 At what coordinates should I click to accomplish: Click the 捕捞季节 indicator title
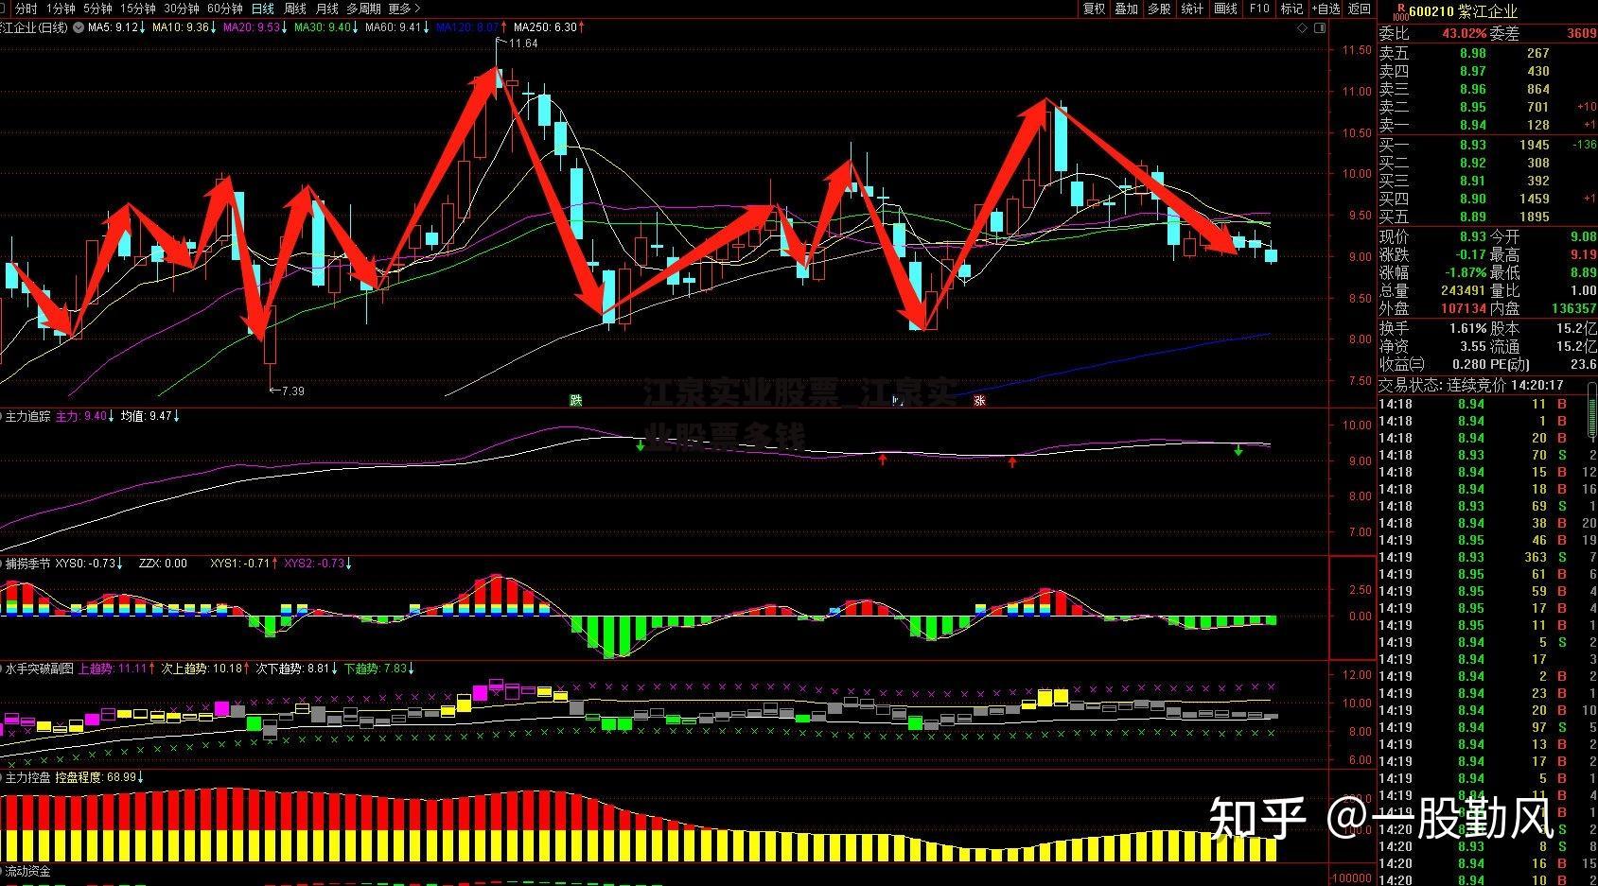[x=28, y=563]
